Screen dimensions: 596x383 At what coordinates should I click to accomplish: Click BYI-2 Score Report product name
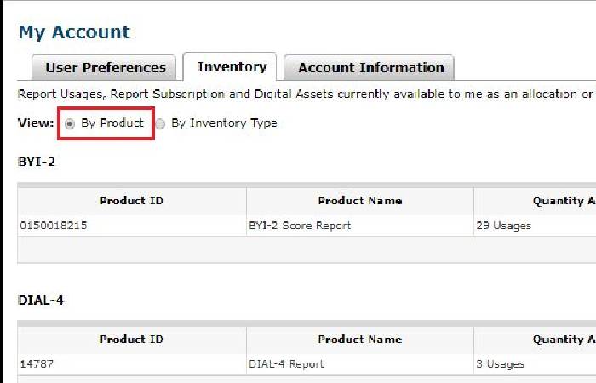click(x=299, y=226)
